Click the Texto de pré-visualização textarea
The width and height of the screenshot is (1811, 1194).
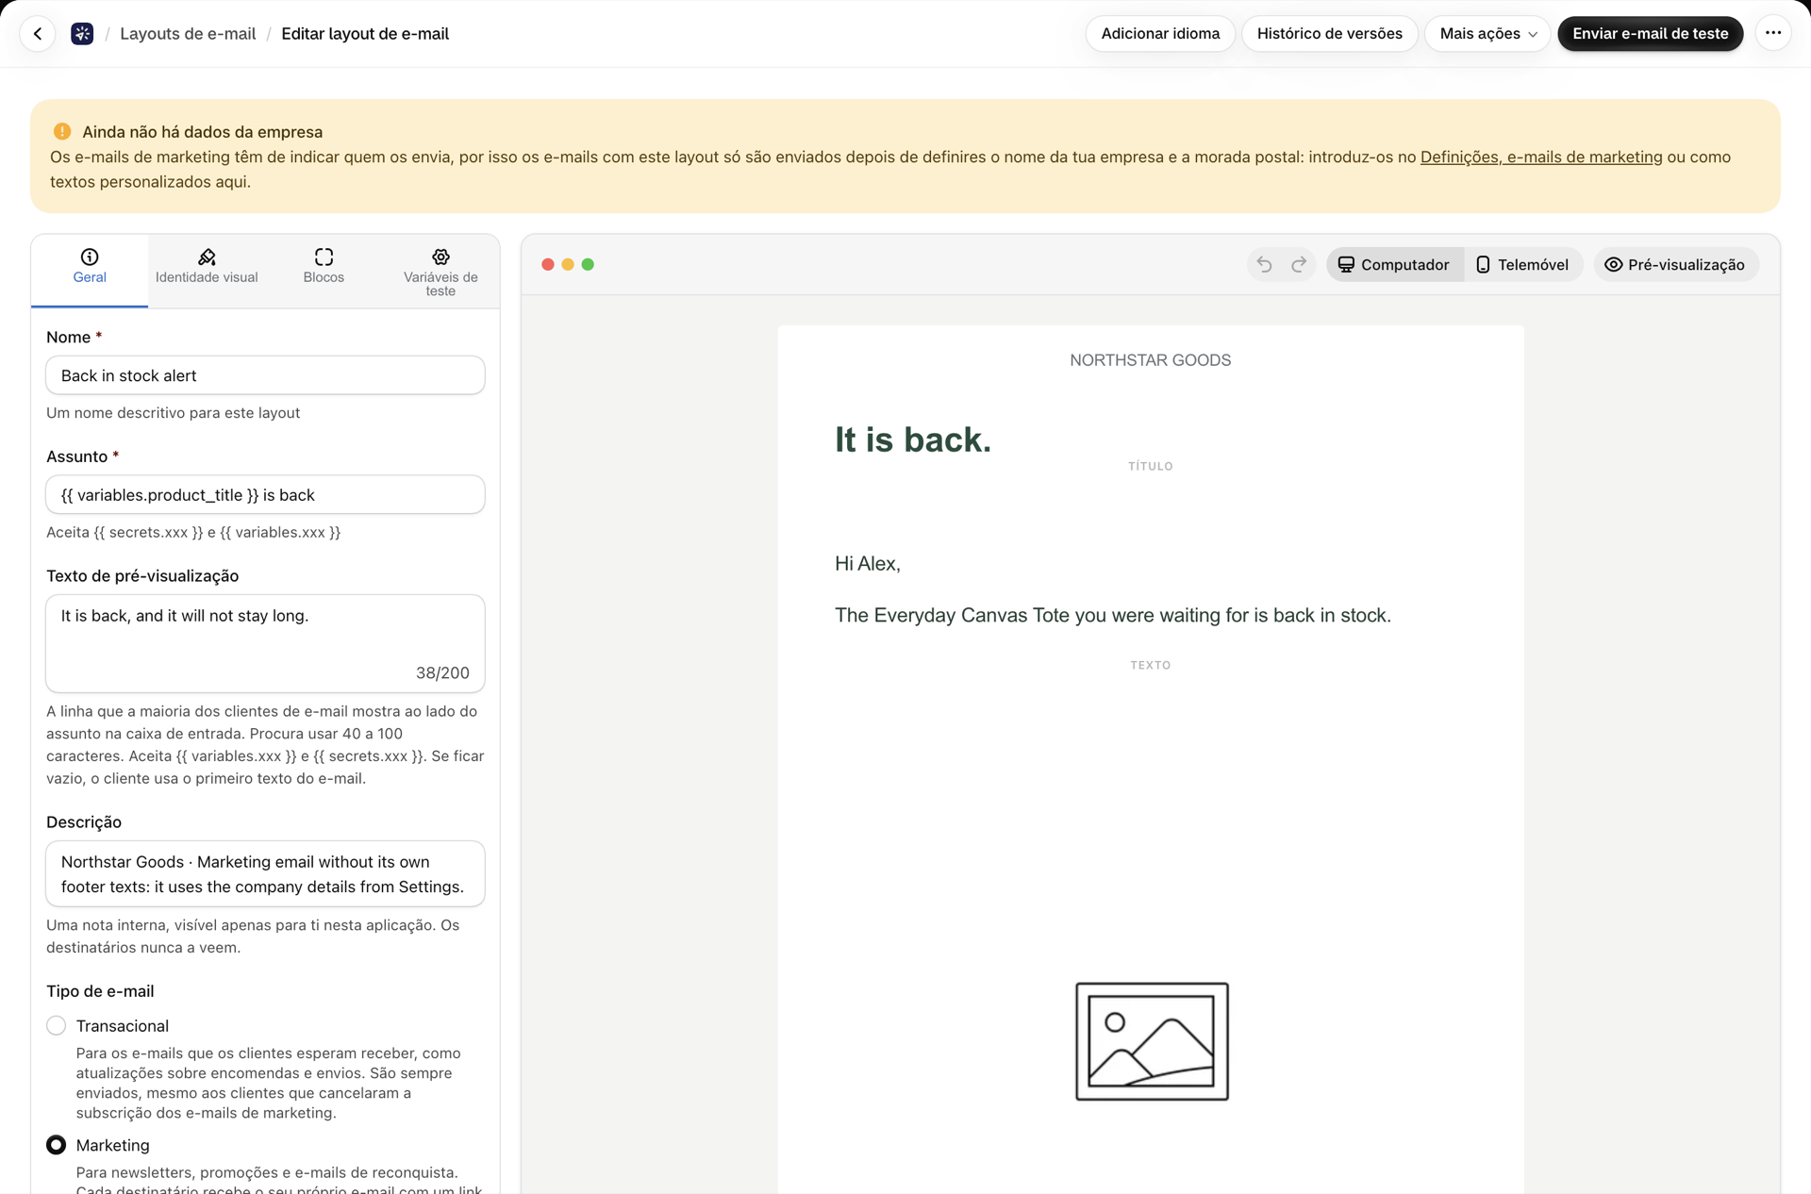[265, 643]
